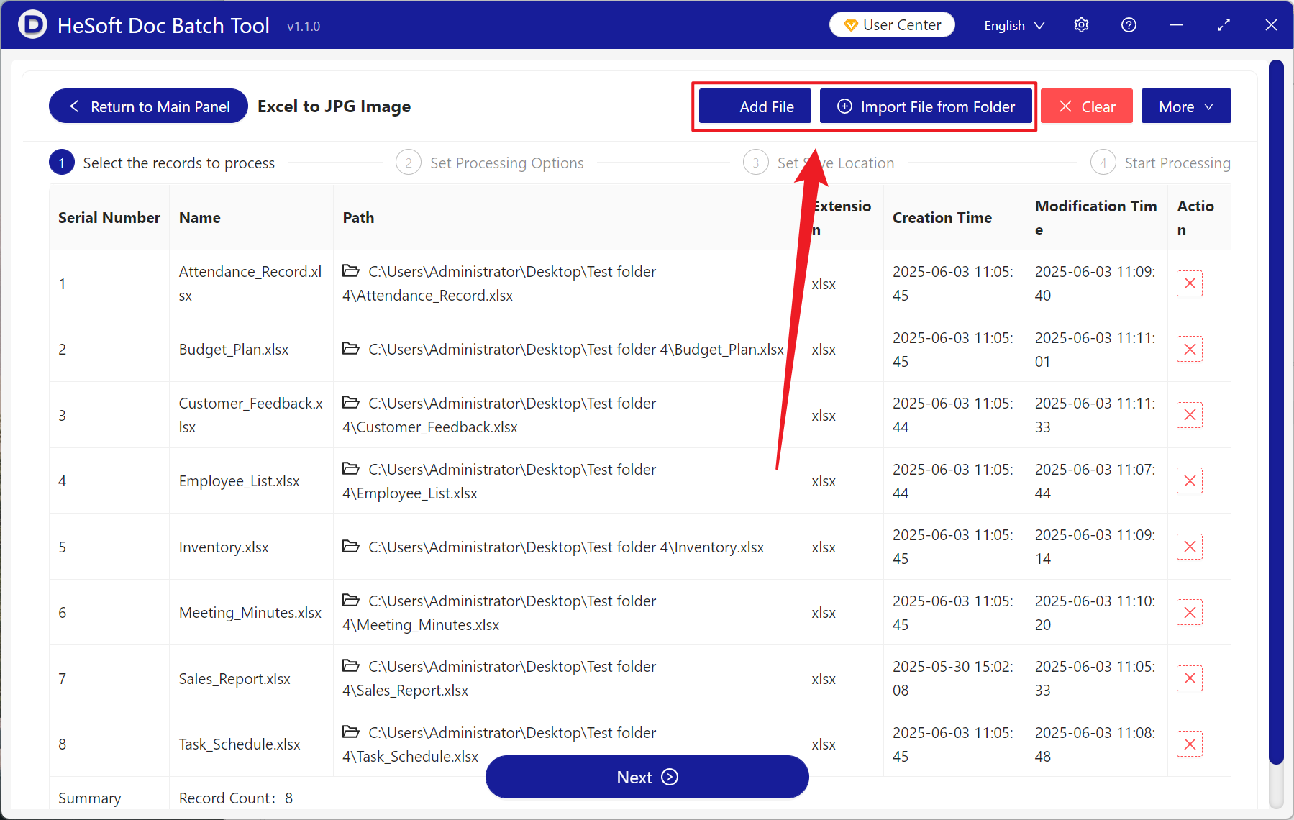
Task: Expand the English language dropdown
Action: (x=1013, y=26)
